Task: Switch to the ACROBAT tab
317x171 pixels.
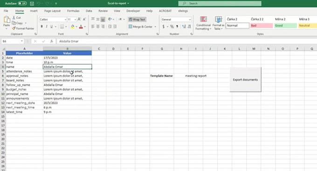Action: 165,11
